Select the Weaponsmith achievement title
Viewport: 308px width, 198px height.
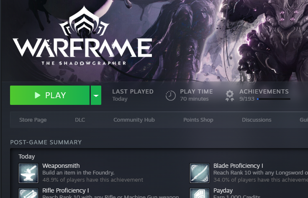click(61, 166)
